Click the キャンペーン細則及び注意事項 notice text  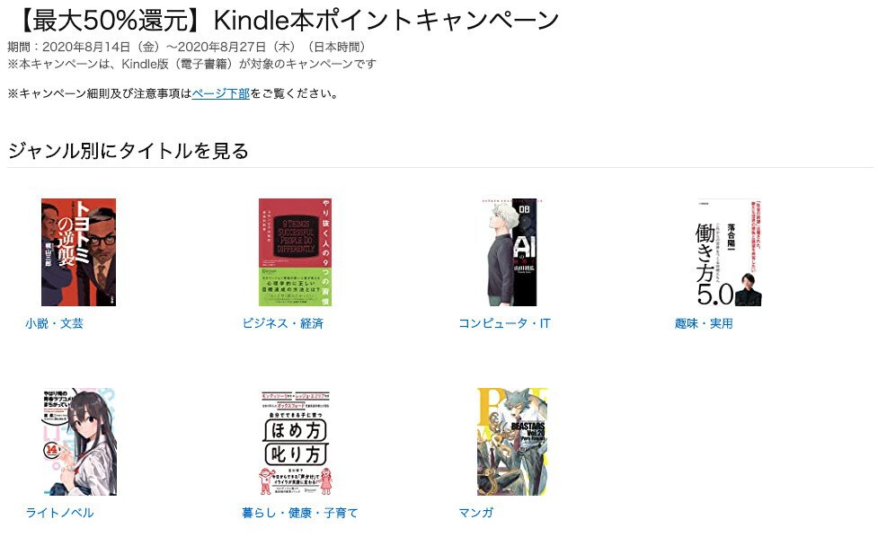pos(99,93)
